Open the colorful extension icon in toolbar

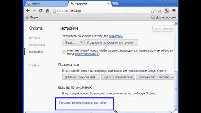click(166, 11)
